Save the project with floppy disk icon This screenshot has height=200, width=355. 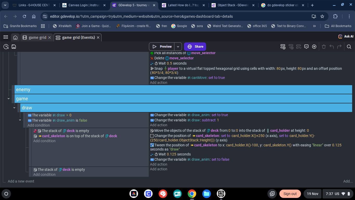pos(14,47)
